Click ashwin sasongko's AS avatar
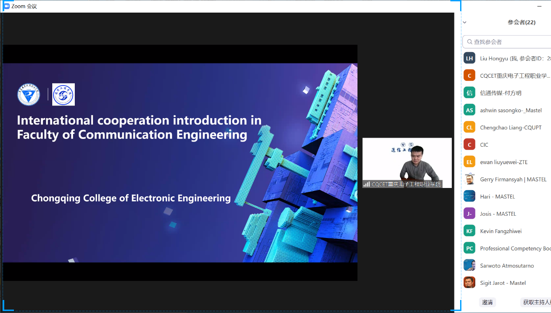 click(x=469, y=110)
